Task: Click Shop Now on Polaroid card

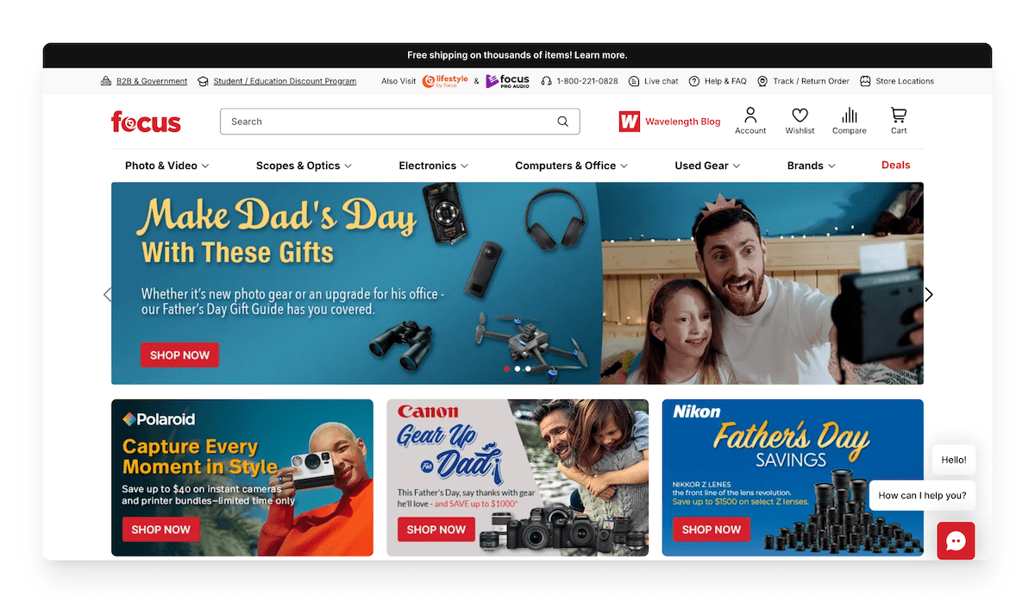Action: [161, 529]
